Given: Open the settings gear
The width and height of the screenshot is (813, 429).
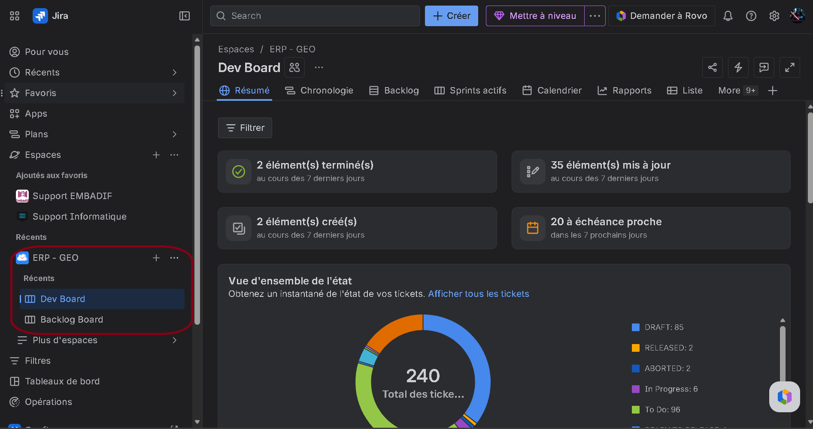Looking at the screenshot, I should pyautogui.click(x=774, y=16).
